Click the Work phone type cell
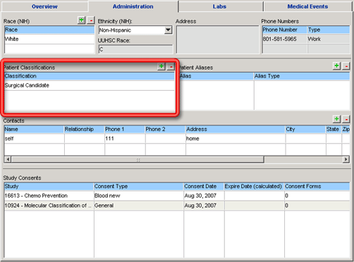Viewport: 354px width, 262px height. tap(329, 39)
